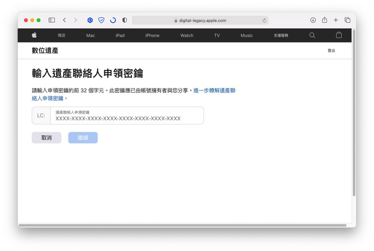Click the forward navigation arrow
374x251 pixels.
tap(75, 20)
